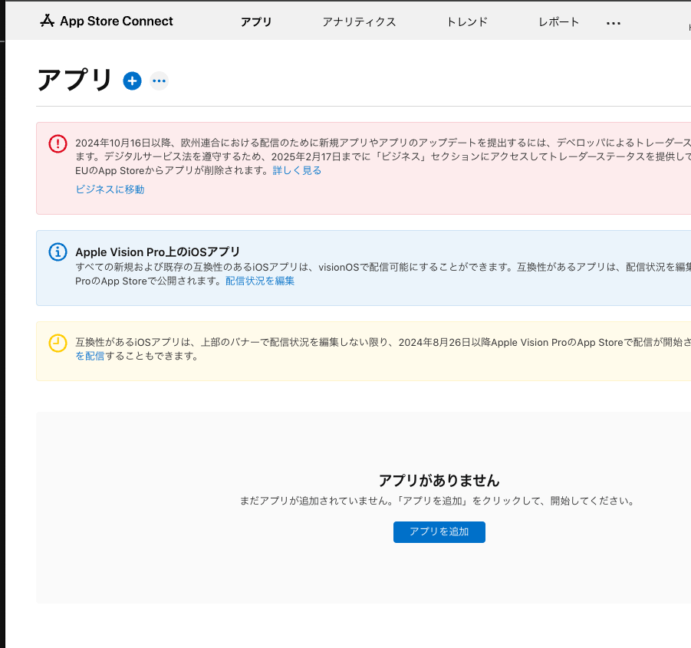Follow the ビジネスに移動 link

(x=110, y=189)
